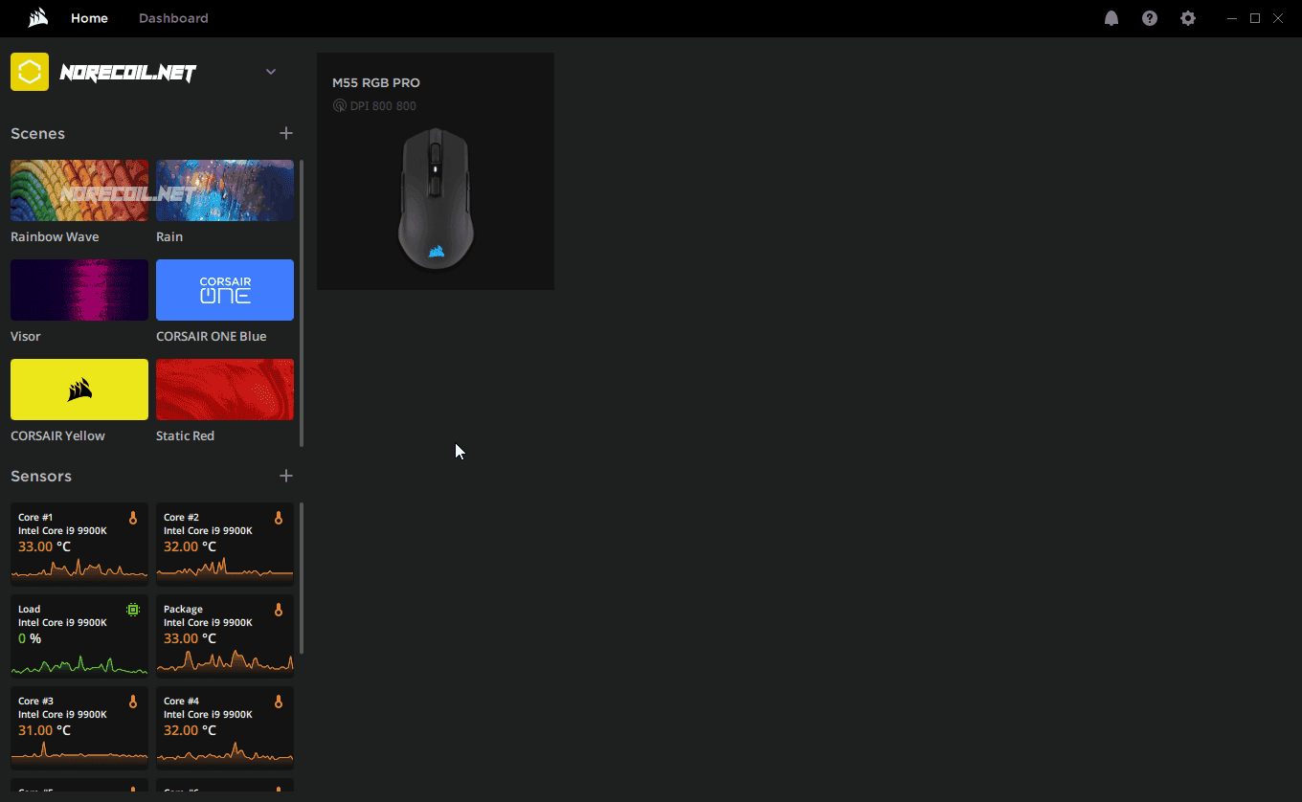Viewport: 1302px width, 802px height.
Task: Click the M55 RGB PRO title text
Action: click(x=376, y=82)
